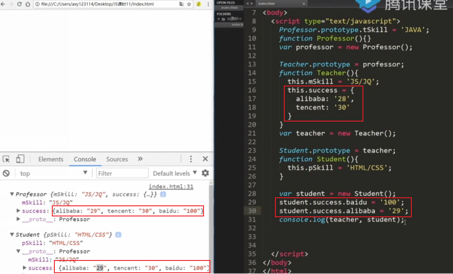This screenshot has height=274, width=453.
Task: Open the Sources tab
Action: tap(117, 159)
